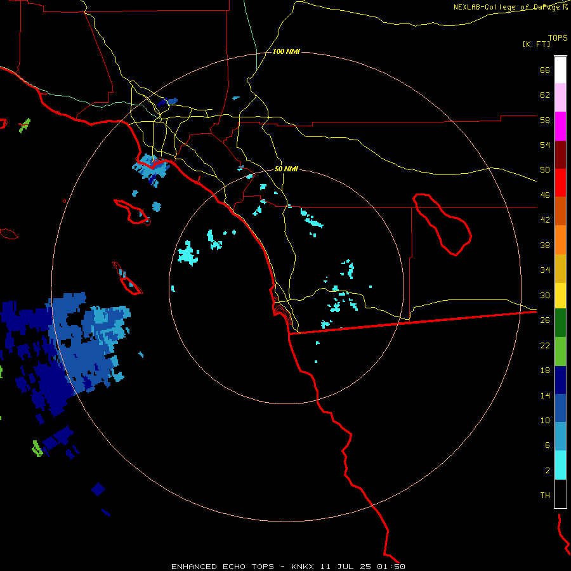
Task: Click the magenta legend swatch
Action: point(560,126)
